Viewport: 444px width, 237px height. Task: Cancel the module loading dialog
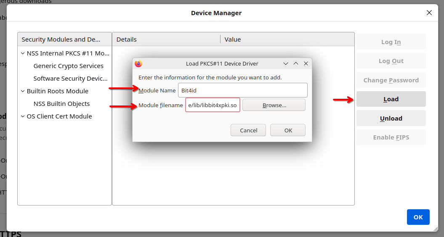[248, 130]
